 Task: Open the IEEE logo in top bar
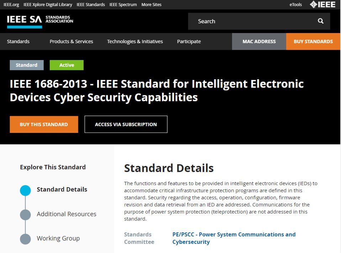tap(322, 5)
